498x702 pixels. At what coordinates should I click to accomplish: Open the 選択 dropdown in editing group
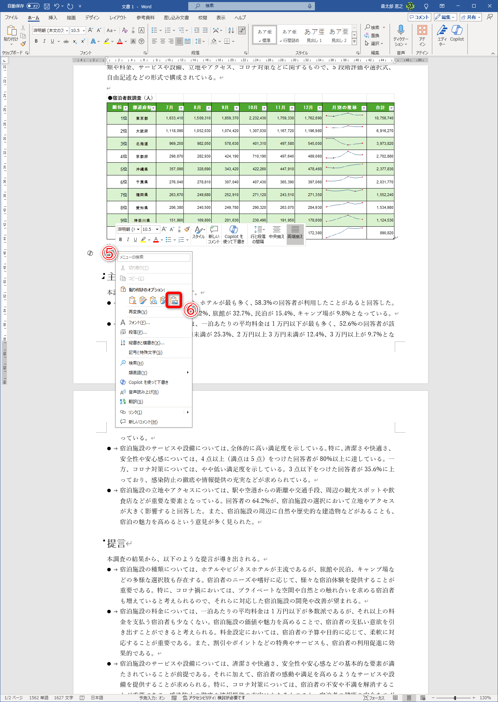pyautogui.click(x=374, y=43)
